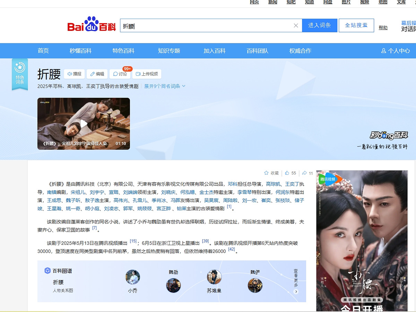Open the 刘端端 actor link
This screenshot has width=416, height=312.
pos(130,192)
